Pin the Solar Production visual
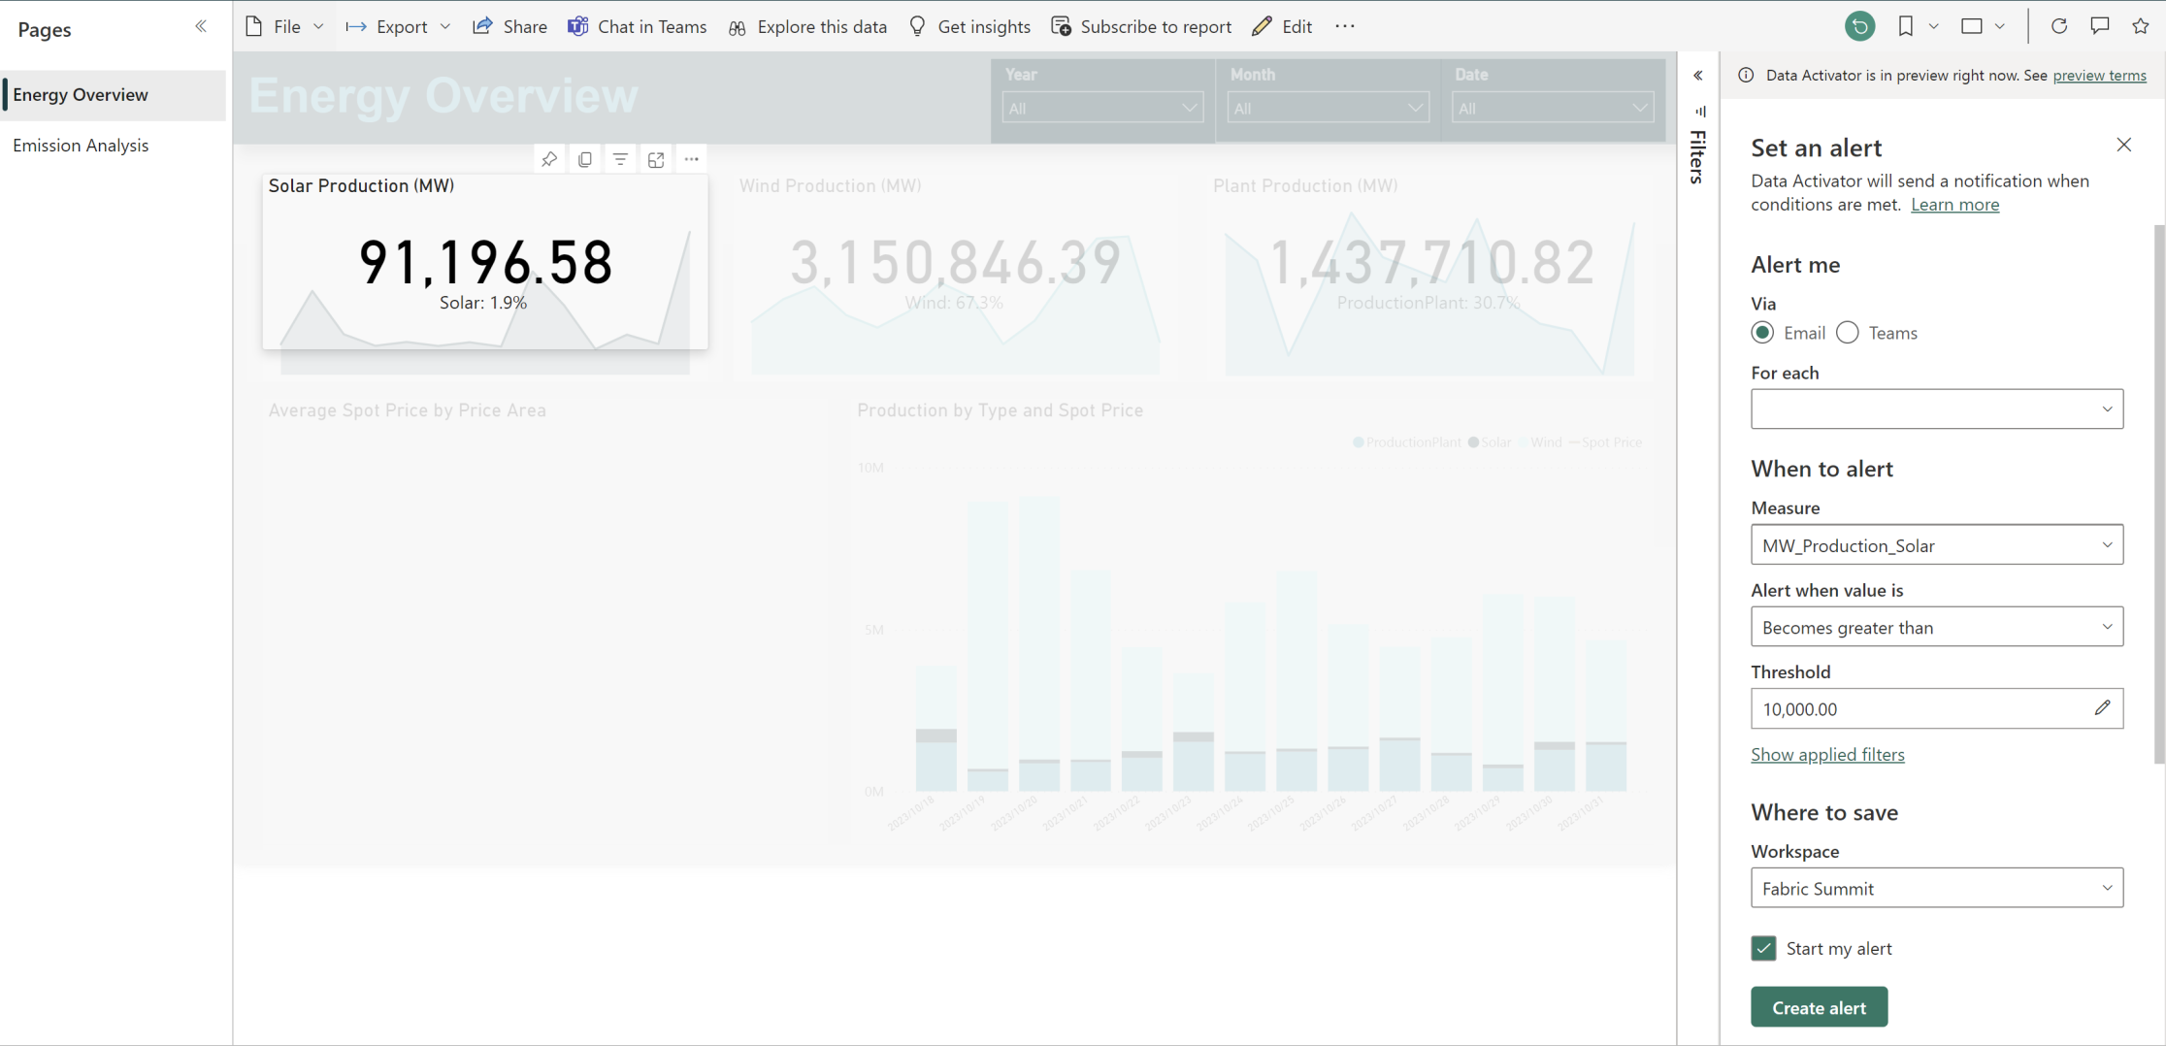This screenshot has width=2166, height=1046. click(549, 159)
